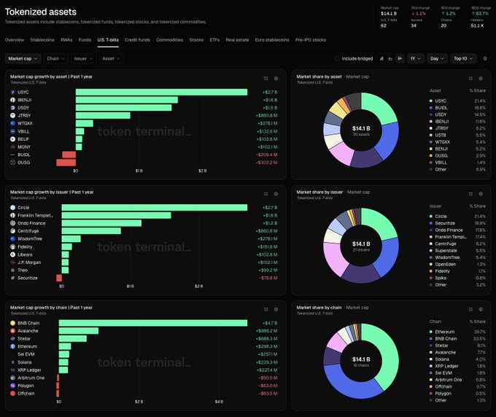496x417 pixels.
Task: Click BUIDL blue swatch in asset share legend
Action: tap(430, 108)
